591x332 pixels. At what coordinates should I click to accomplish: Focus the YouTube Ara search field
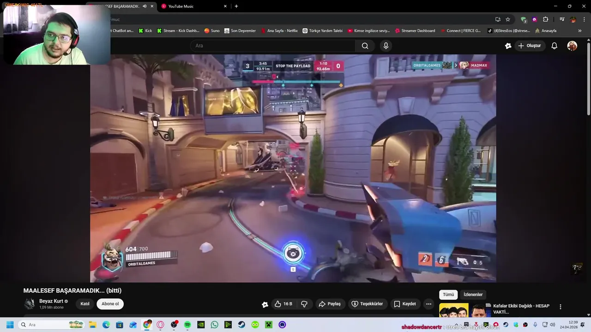pyautogui.click(x=273, y=46)
